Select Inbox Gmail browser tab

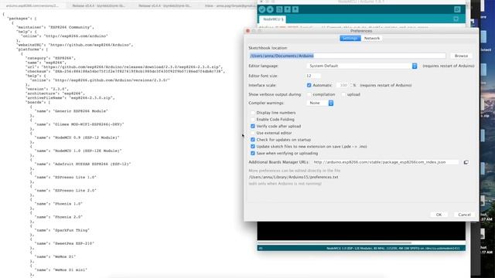click(x=230, y=5)
